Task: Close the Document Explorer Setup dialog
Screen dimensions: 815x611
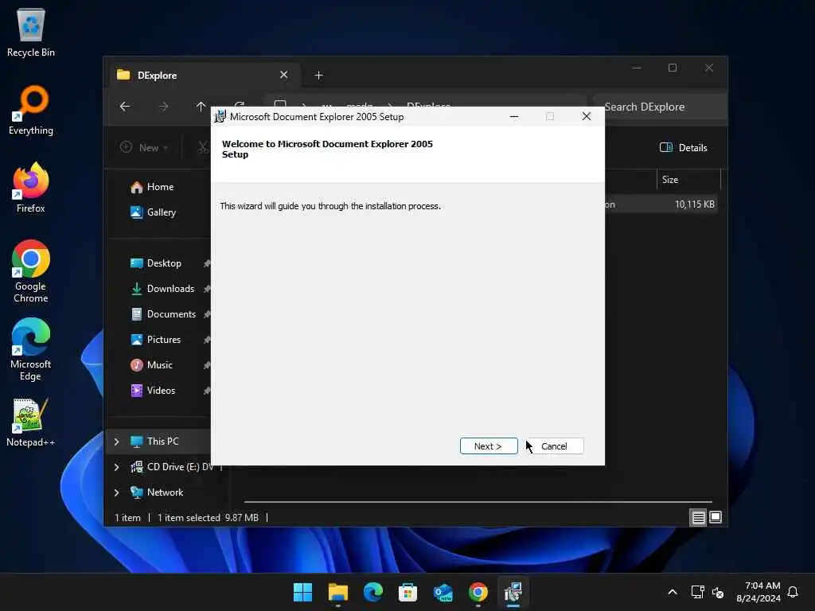Action: click(x=587, y=116)
